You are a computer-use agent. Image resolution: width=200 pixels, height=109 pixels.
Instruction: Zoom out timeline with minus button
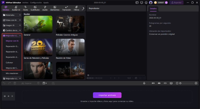pos(177,83)
